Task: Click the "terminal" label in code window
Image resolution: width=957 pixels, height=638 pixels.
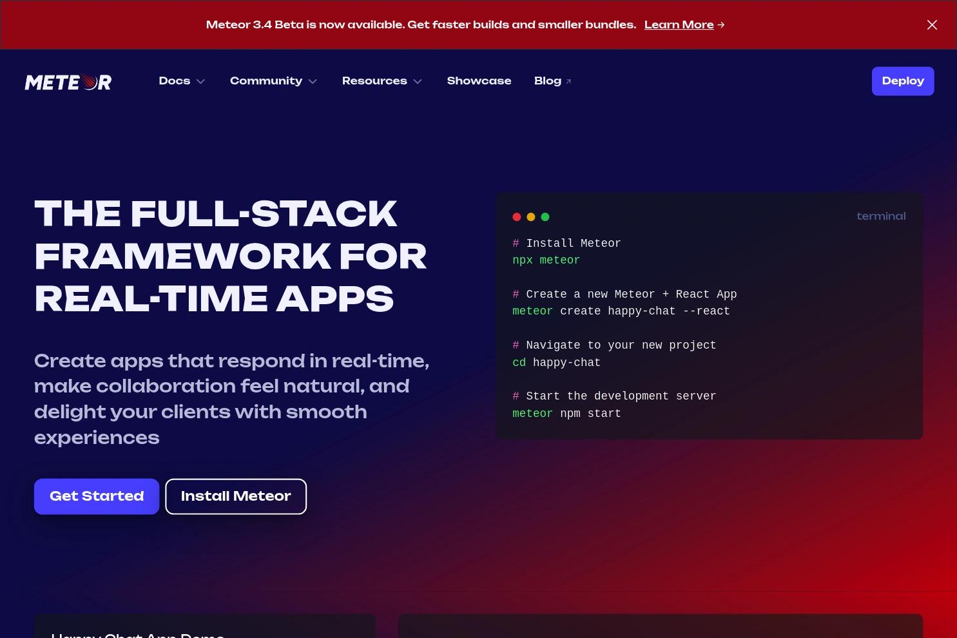Action: click(x=881, y=217)
